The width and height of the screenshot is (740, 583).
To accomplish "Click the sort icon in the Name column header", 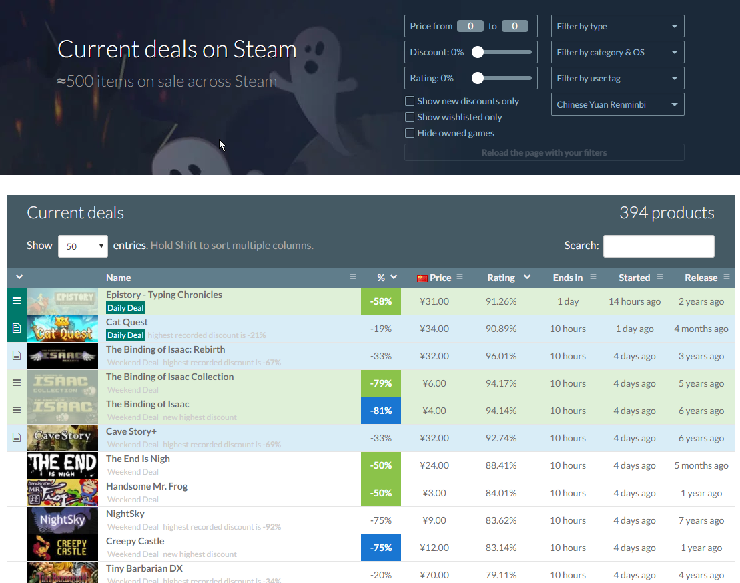I will (352, 277).
